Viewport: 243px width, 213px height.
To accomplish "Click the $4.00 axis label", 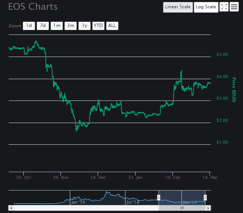I will pyautogui.click(x=222, y=76).
